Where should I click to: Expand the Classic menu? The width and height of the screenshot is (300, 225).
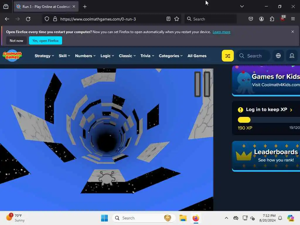pyautogui.click(x=127, y=56)
